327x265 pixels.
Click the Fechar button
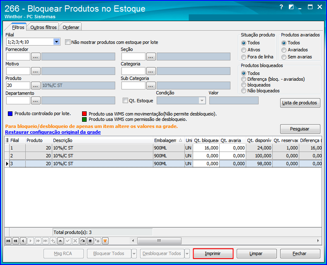(x=300, y=253)
